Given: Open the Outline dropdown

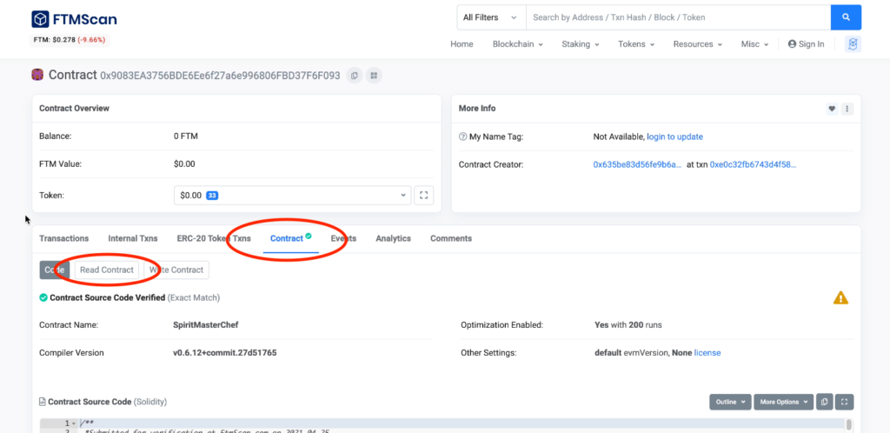Looking at the screenshot, I should click(x=730, y=402).
